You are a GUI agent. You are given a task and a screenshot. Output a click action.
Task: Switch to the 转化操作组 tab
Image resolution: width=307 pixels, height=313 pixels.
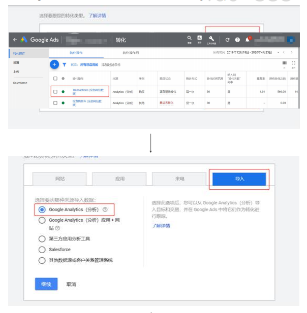click(131, 53)
